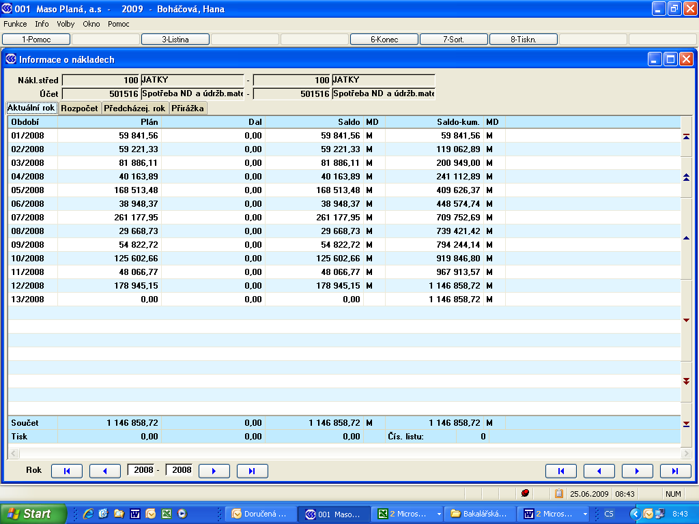Select the row for period 05/2008

pyautogui.click(x=344, y=190)
